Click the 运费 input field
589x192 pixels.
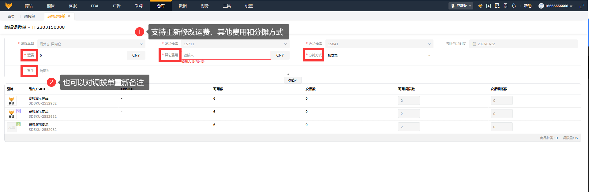82,55
